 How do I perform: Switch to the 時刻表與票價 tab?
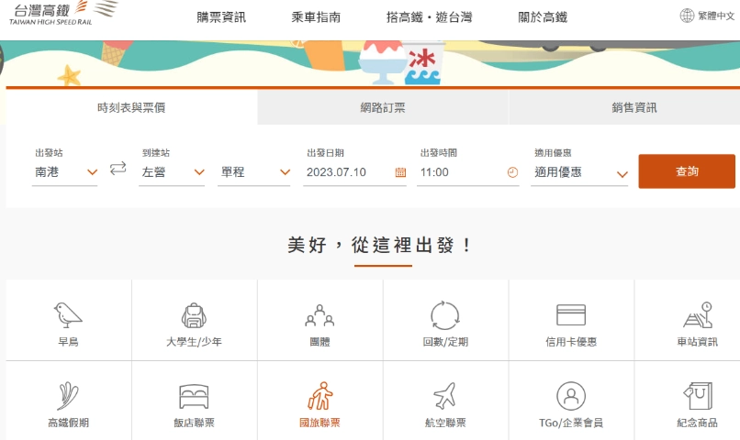point(131,107)
